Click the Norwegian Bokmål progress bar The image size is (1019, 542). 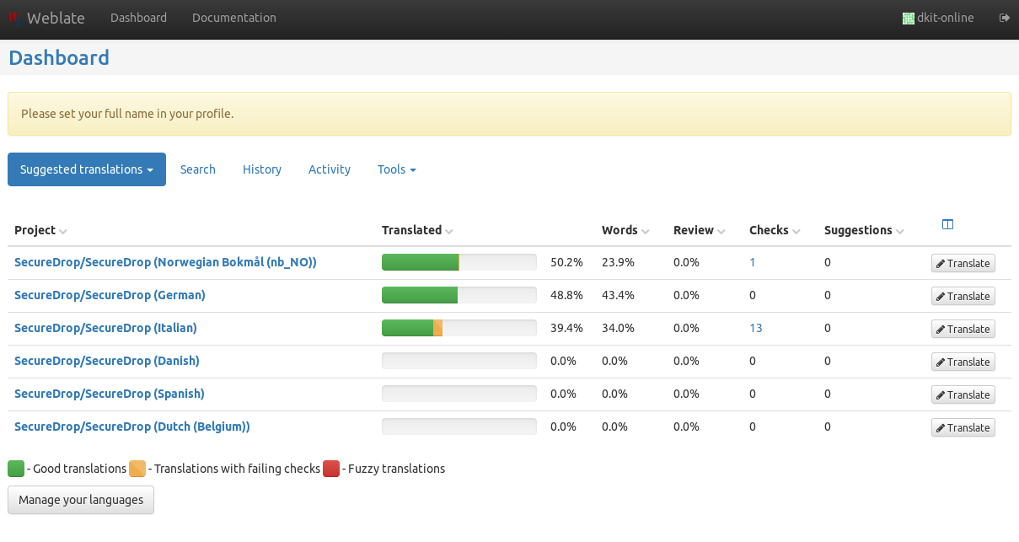pyautogui.click(x=459, y=262)
